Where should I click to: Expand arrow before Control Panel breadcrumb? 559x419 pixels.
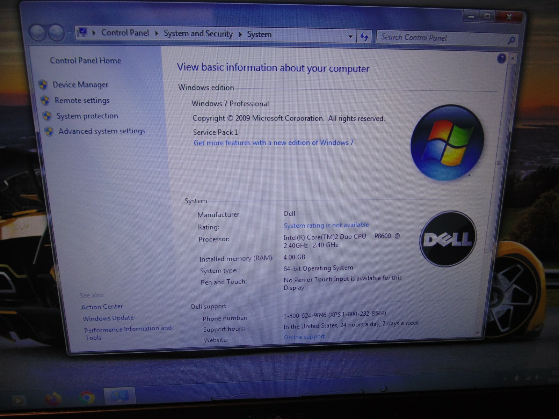[x=94, y=33]
